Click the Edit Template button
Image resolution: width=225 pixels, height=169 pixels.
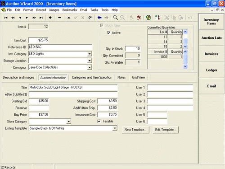tap(166, 130)
